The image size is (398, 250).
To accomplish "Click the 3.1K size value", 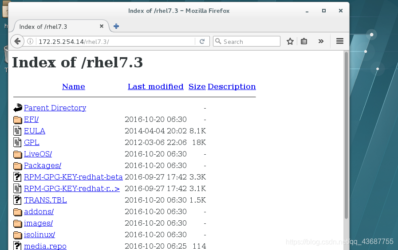I will pyautogui.click(x=198, y=188).
